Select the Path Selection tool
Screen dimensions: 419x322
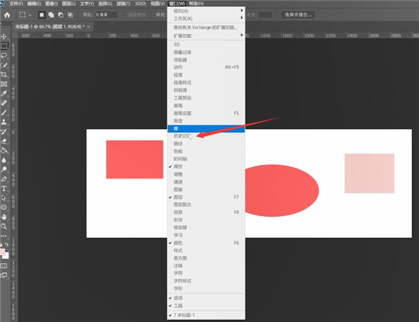pos(4,198)
